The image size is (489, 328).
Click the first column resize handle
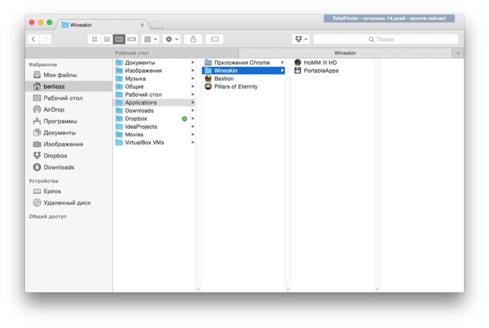pyautogui.click(x=199, y=289)
